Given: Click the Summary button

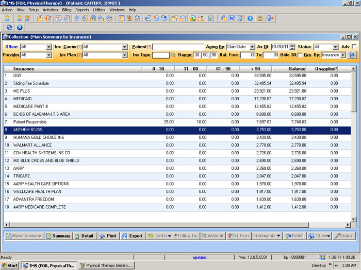Looking at the screenshot, I should tap(58, 236).
